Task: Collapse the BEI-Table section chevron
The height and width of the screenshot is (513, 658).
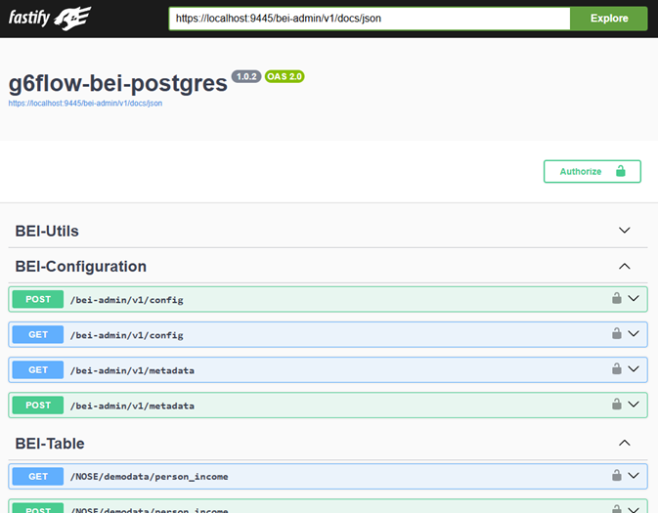Action: coord(625,443)
